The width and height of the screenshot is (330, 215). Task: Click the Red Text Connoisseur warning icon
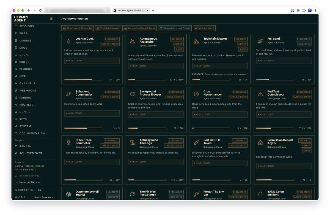260,94
